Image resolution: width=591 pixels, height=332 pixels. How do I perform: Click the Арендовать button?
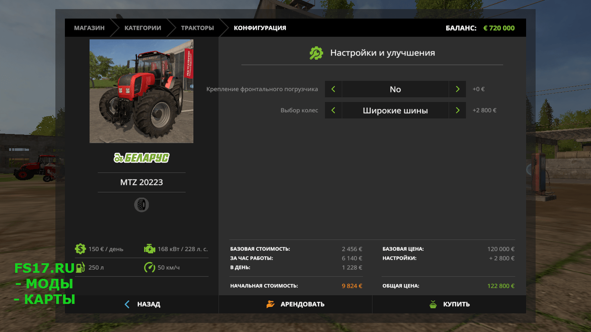click(295, 304)
